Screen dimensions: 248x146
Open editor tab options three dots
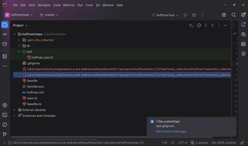tap(234, 25)
